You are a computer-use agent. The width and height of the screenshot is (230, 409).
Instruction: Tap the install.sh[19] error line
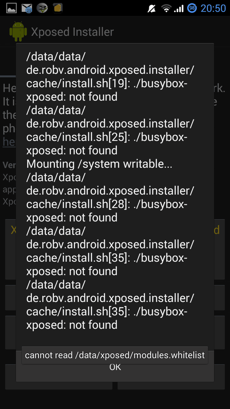(110, 76)
